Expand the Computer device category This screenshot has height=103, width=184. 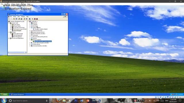point(30,25)
